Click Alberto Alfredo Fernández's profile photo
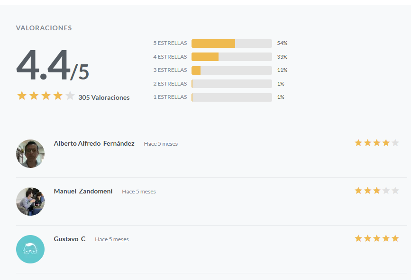411x280 pixels. (x=30, y=153)
